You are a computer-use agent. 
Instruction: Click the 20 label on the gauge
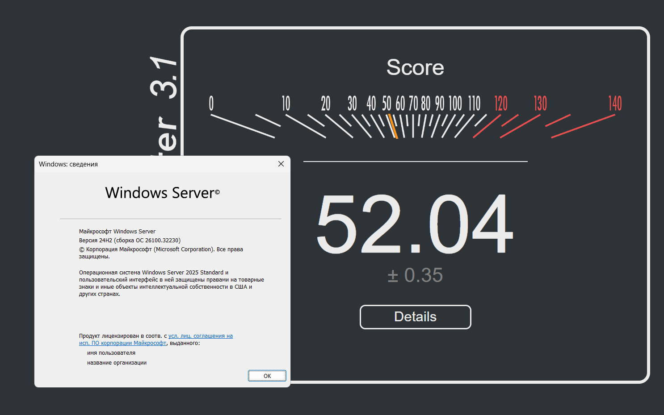[x=326, y=104]
